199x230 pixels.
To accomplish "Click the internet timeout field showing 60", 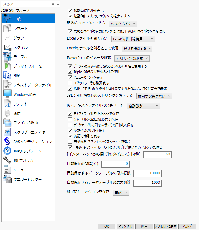I will click(x=157, y=155).
